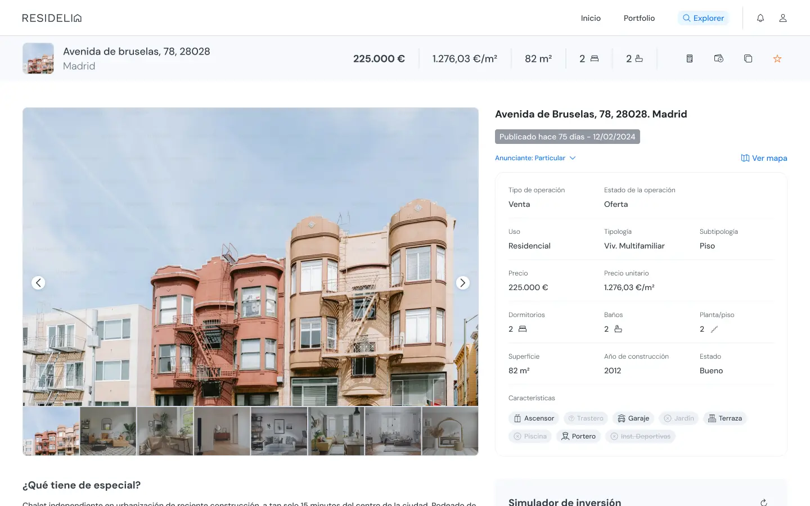Open the calculator icon in header bar
The width and height of the screenshot is (810, 506).
(x=690, y=58)
